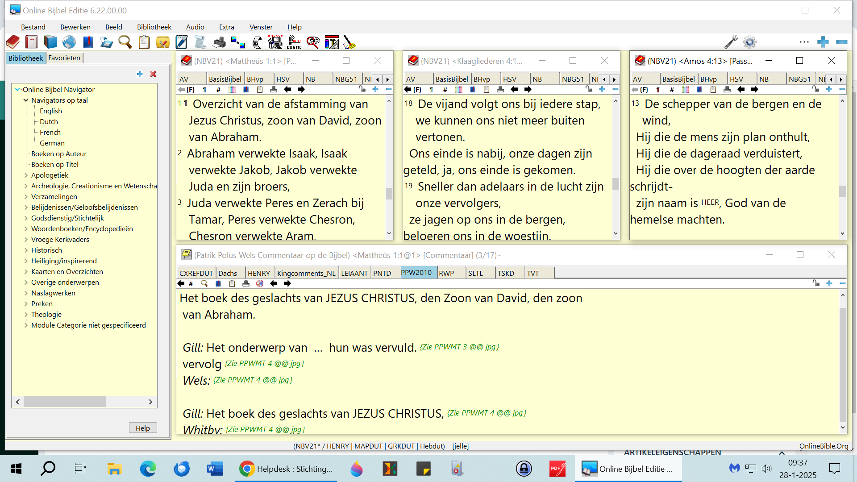
Task: Toggle paragraph mark ¶ in Klaagliederen window
Action: click(431, 90)
